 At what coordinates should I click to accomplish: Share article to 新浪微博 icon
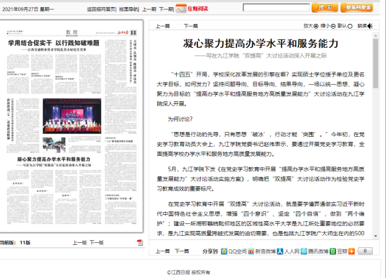(251, 251)
